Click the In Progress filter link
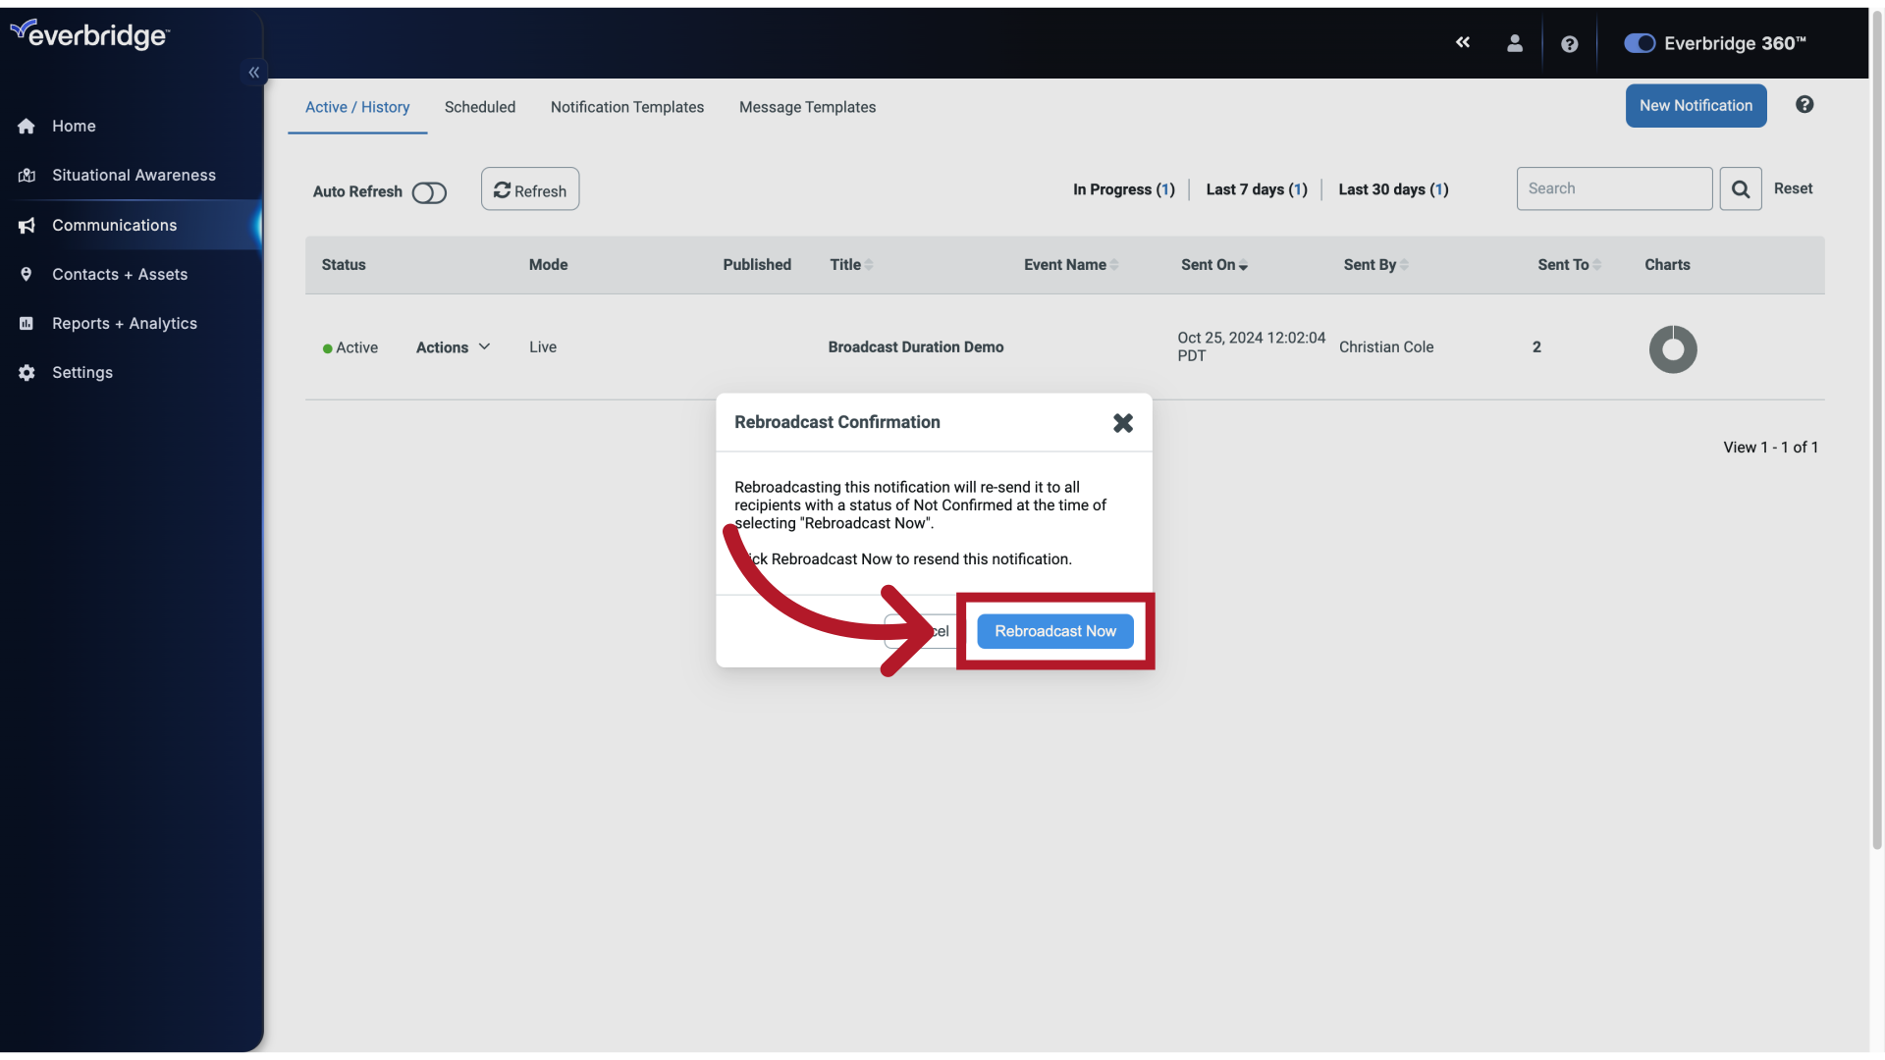Viewport: 1885px width, 1060px height. pyautogui.click(x=1116, y=189)
